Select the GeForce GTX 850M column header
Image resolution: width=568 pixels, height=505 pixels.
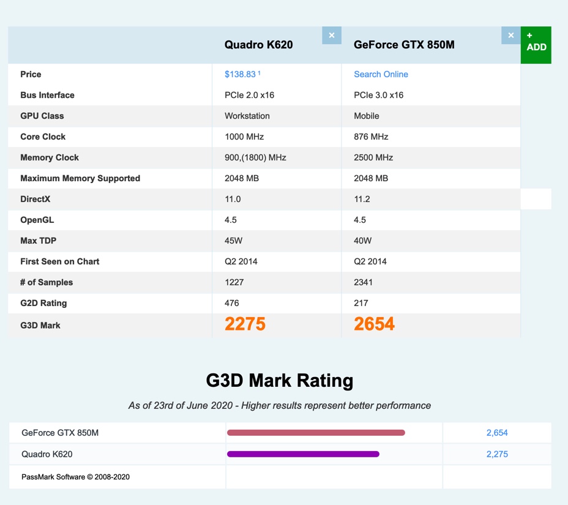tap(404, 45)
